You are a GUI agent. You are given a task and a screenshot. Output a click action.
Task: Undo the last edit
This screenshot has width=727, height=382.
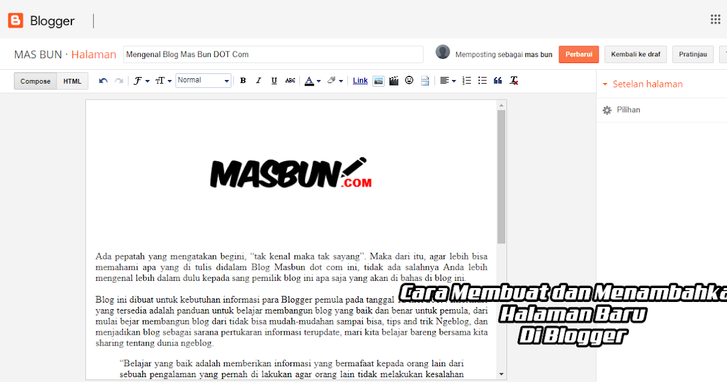(x=102, y=80)
